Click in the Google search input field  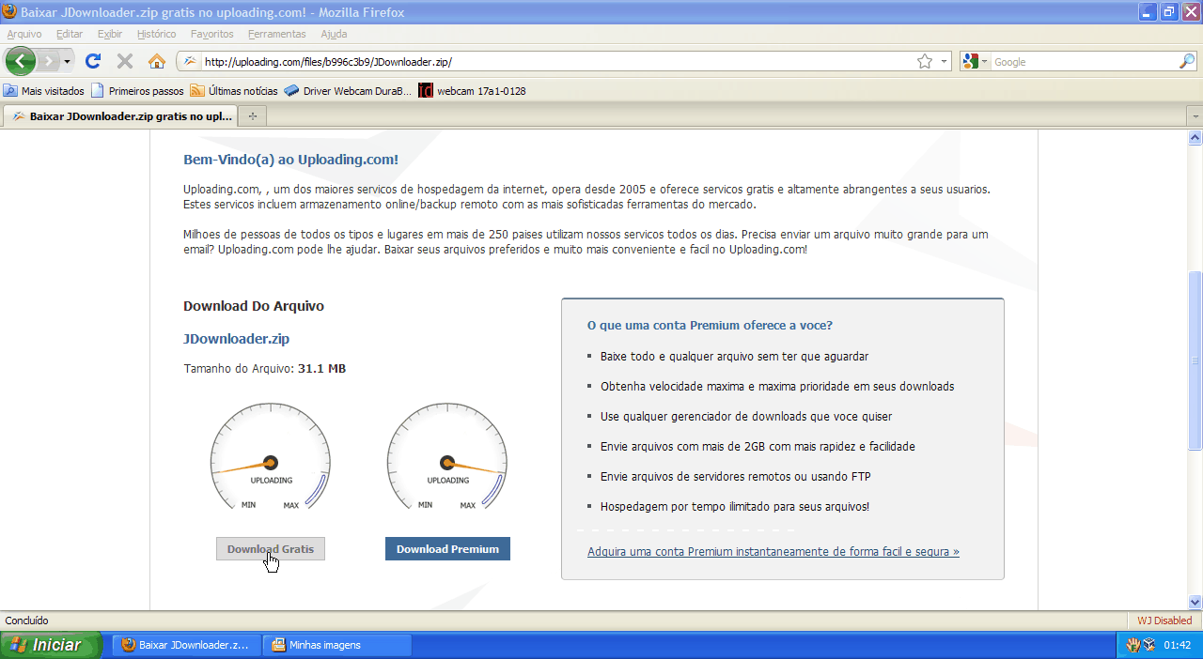tap(1083, 61)
